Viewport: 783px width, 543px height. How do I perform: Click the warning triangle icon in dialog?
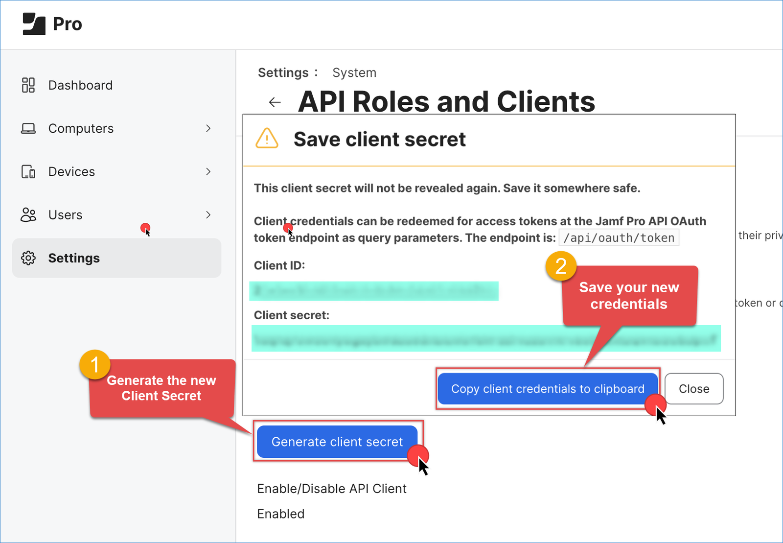267,139
